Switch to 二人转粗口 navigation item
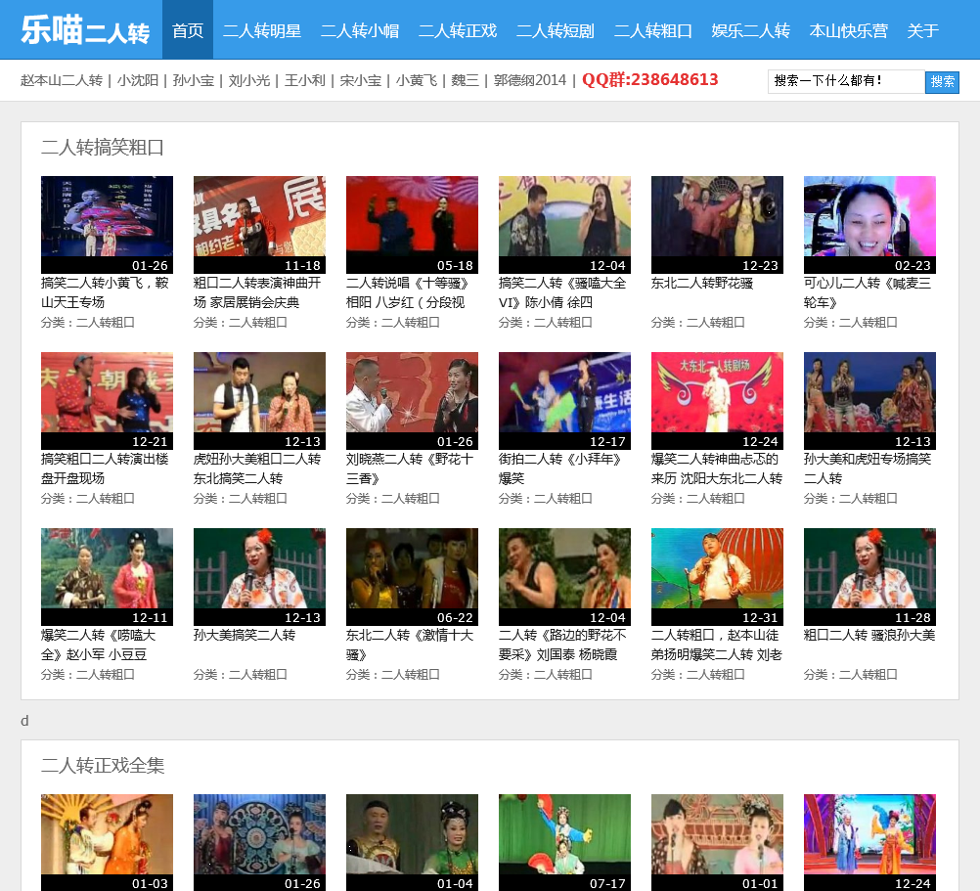The image size is (980, 891). pos(653,30)
